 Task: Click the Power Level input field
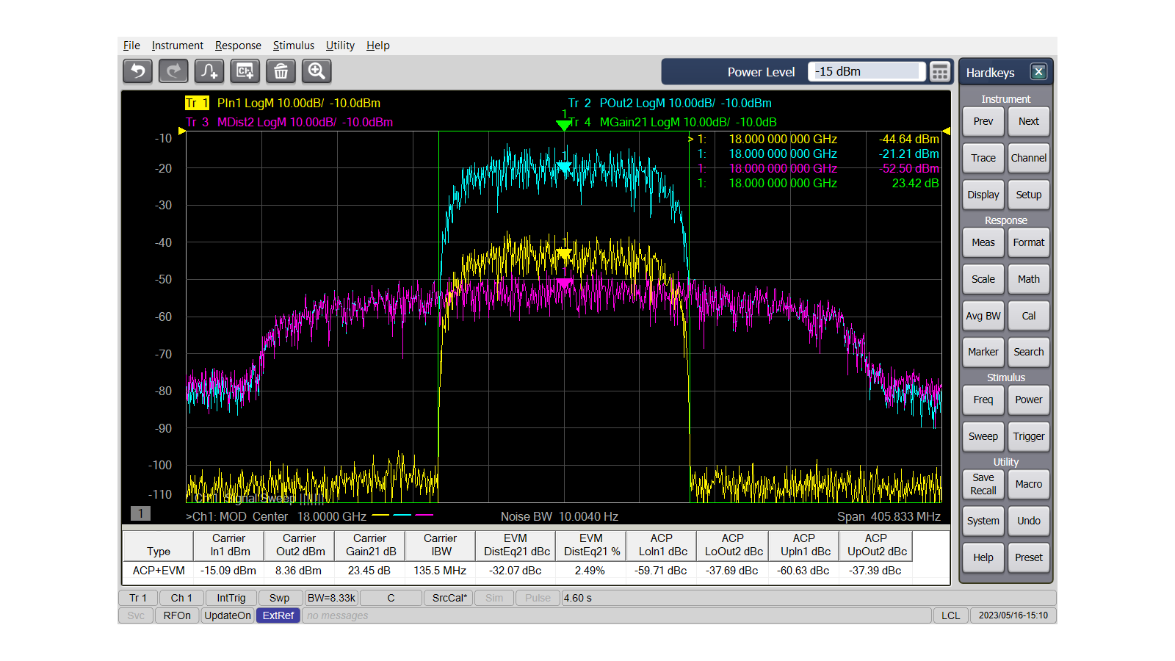click(x=867, y=71)
